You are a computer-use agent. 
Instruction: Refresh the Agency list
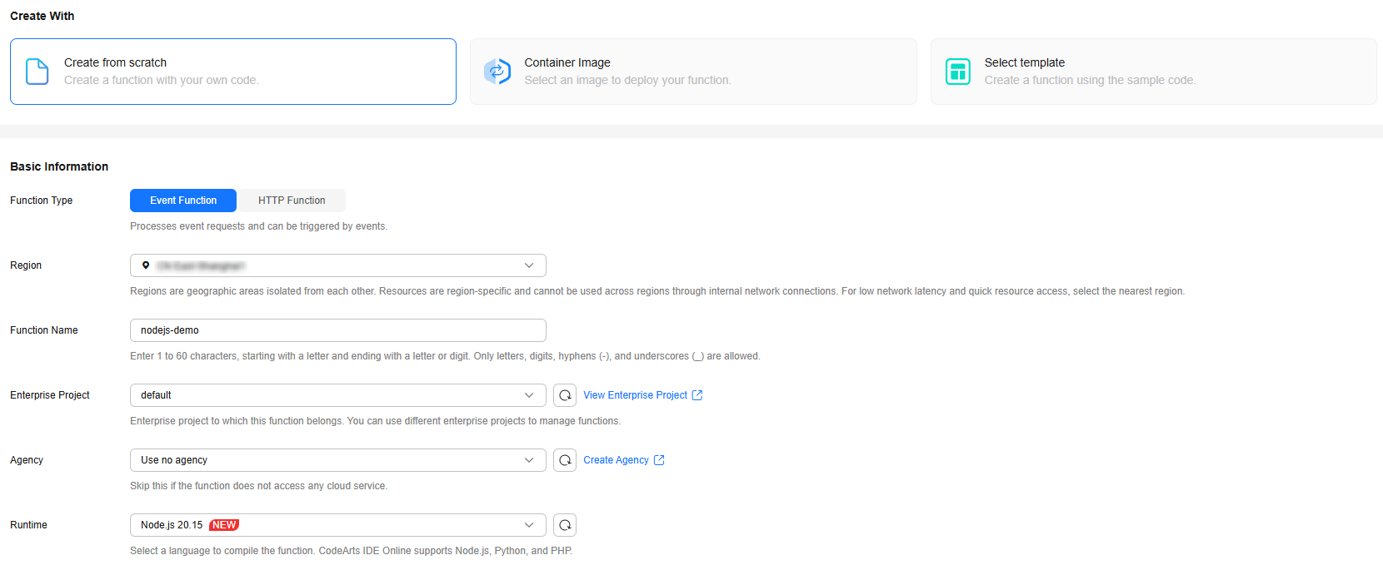pyautogui.click(x=565, y=460)
